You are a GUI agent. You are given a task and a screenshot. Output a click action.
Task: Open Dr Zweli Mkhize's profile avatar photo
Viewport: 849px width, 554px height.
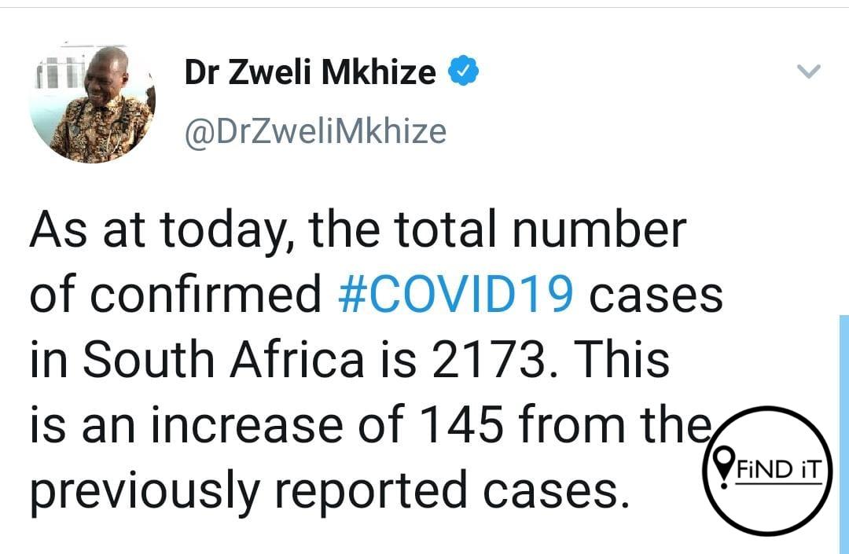(92, 104)
